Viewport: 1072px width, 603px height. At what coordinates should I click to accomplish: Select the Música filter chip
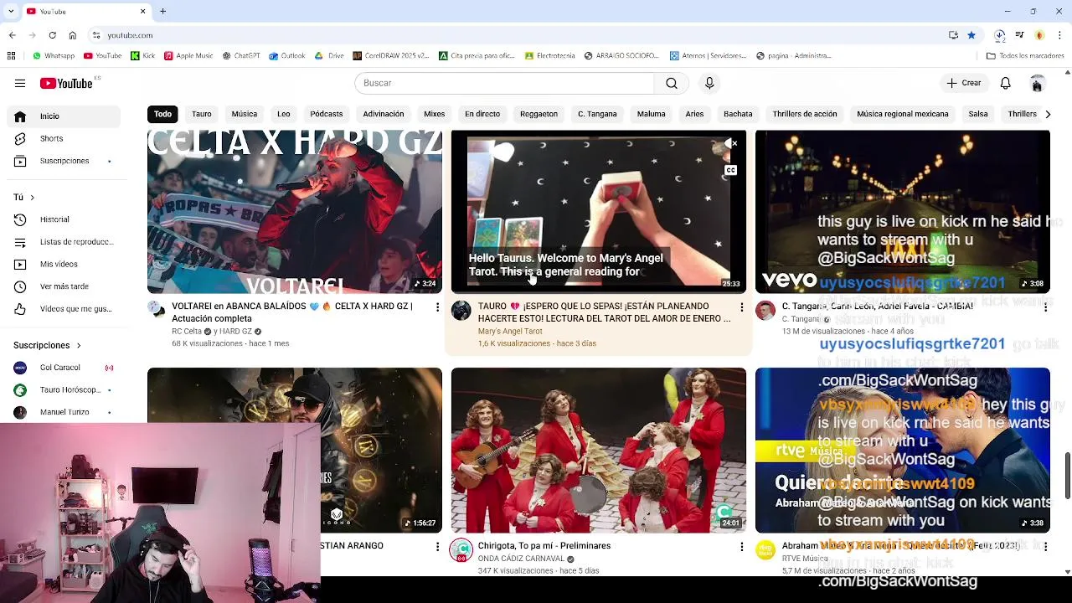[245, 114]
